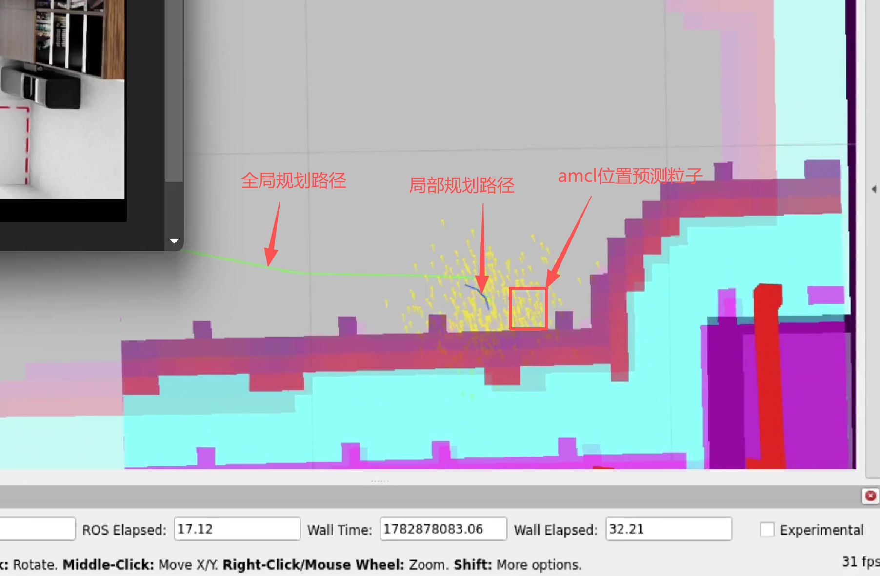880x576 pixels.
Task: Click the collapse arrow on the right panel edge
Action: click(874, 189)
